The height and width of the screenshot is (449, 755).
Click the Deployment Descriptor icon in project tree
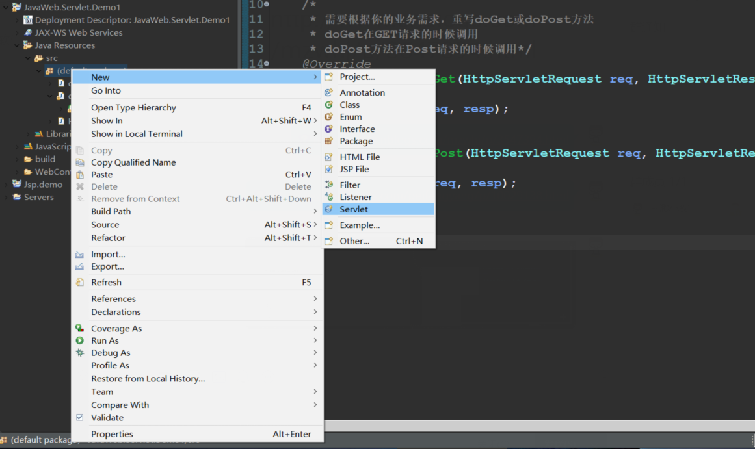tap(28, 20)
